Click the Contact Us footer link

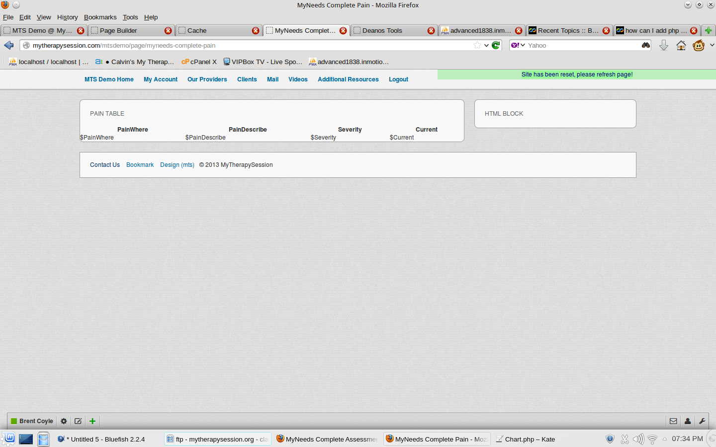(105, 165)
